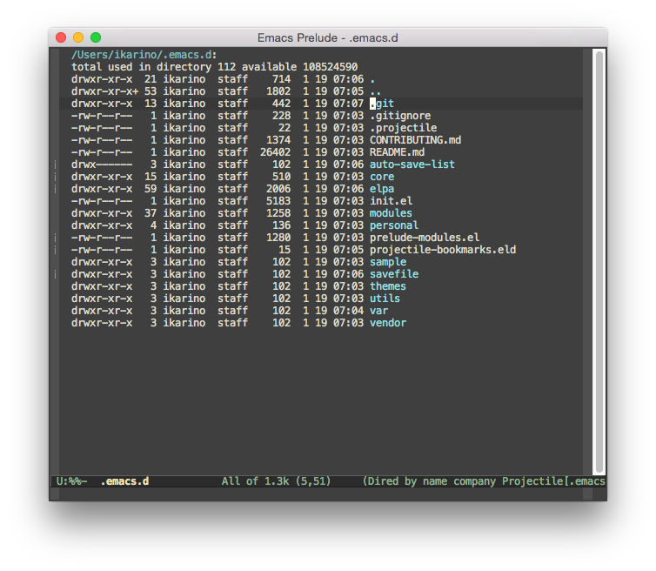Open the personal directory

click(x=393, y=225)
